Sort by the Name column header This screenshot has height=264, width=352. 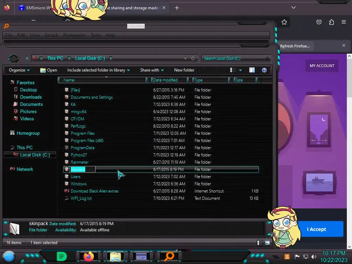[x=102, y=80]
